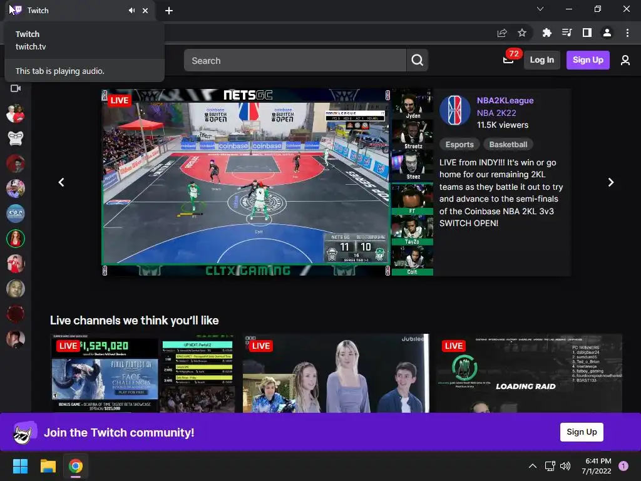The height and width of the screenshot is (481, 641).
Task: Open the Final Fantasy charity stream thumbnail
Action: (x=143, y=373)
